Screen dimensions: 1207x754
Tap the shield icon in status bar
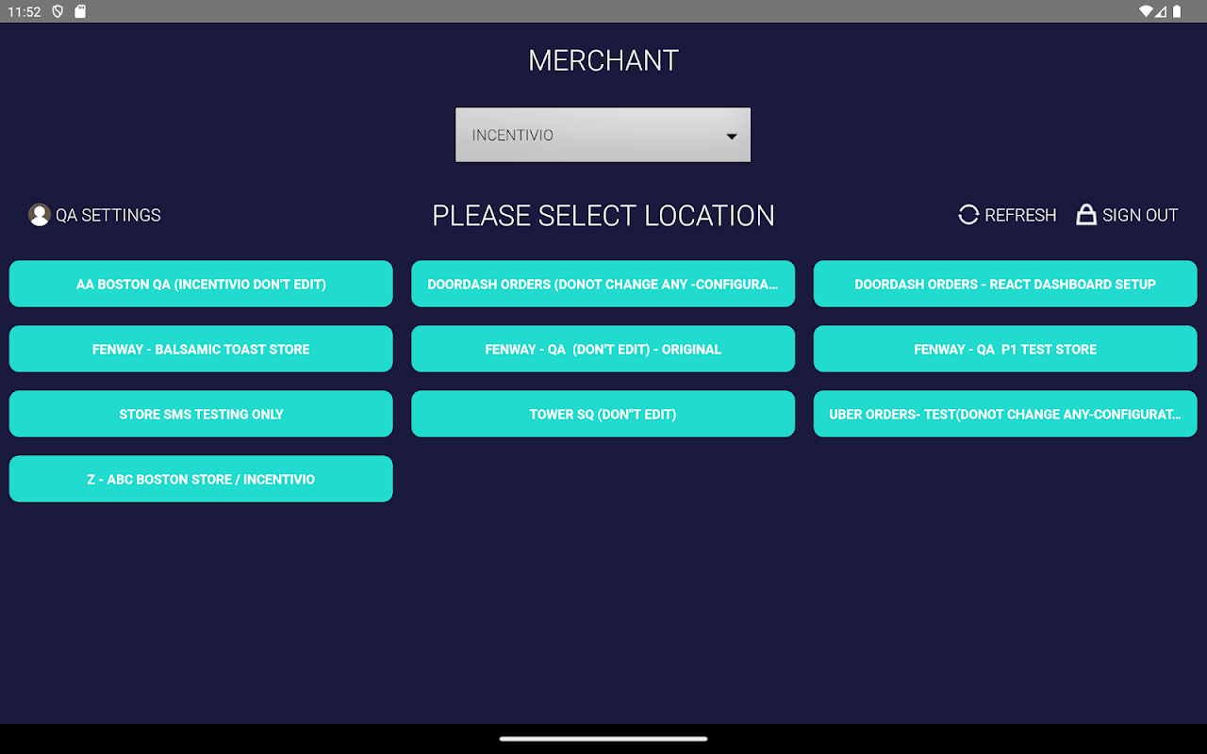point(58,11)
